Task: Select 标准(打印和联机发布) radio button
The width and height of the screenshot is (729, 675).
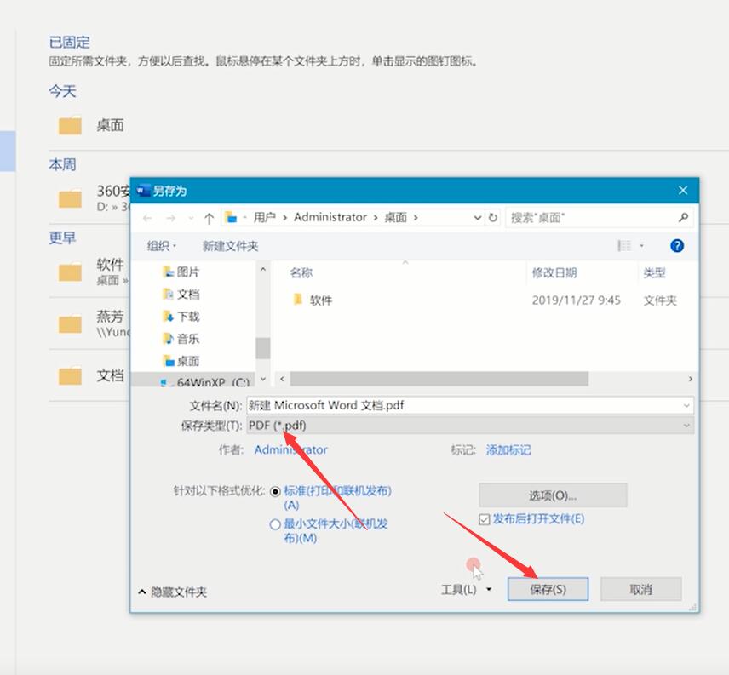Action: (275, 491)
